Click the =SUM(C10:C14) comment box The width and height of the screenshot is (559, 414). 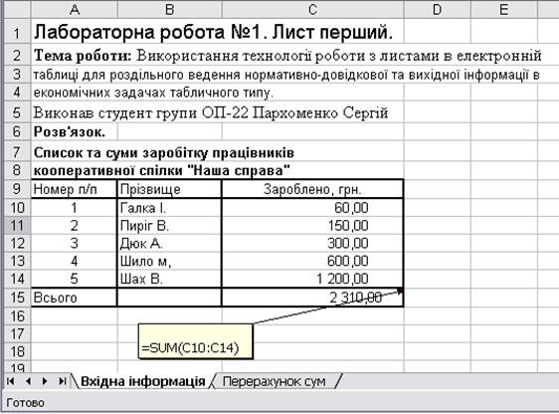point(195,341)
